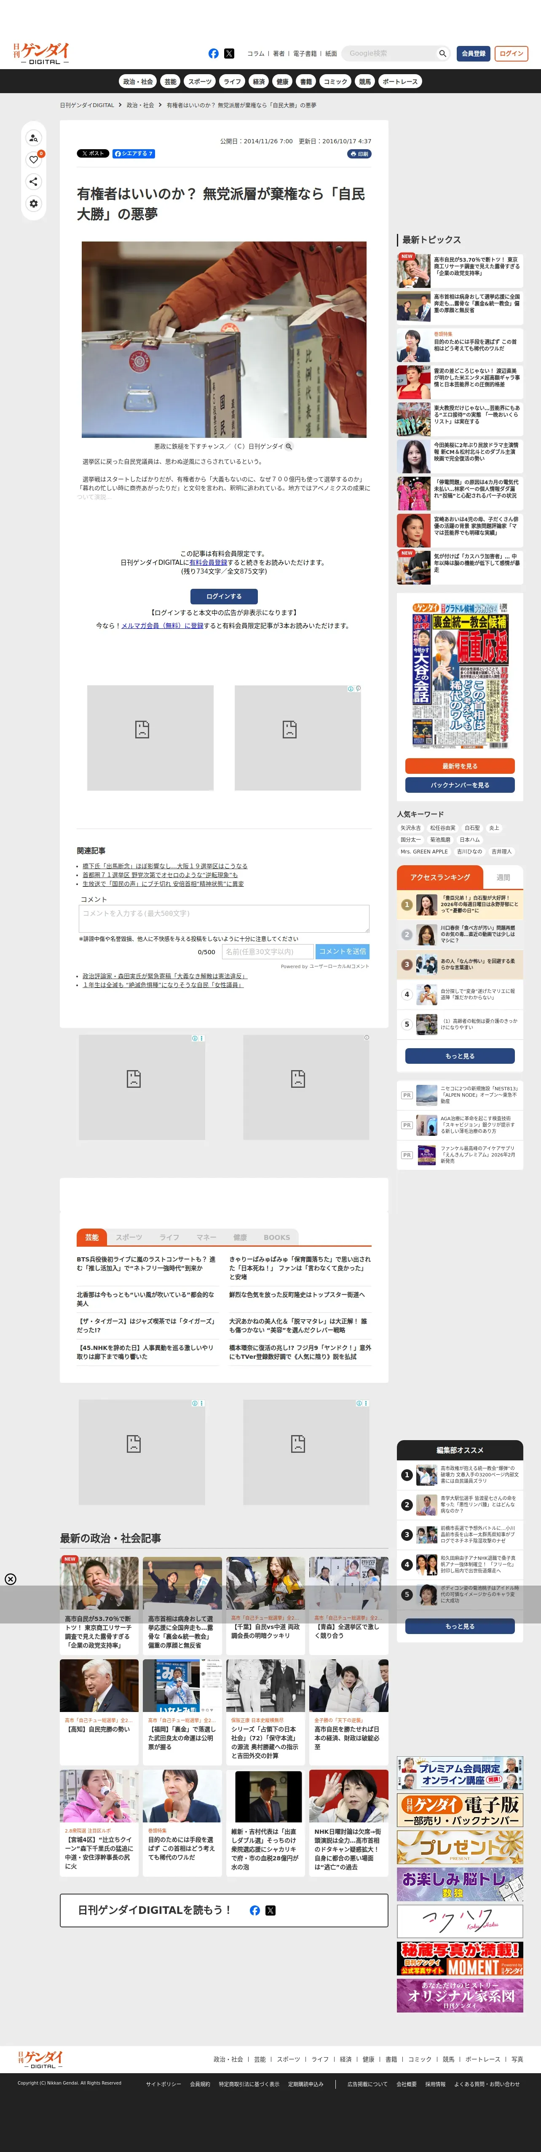Switch to the BOOKS tab in the article list
Image resolution: width=541 pixels, height=2152 pixels.
click(x=277, y=1237)
